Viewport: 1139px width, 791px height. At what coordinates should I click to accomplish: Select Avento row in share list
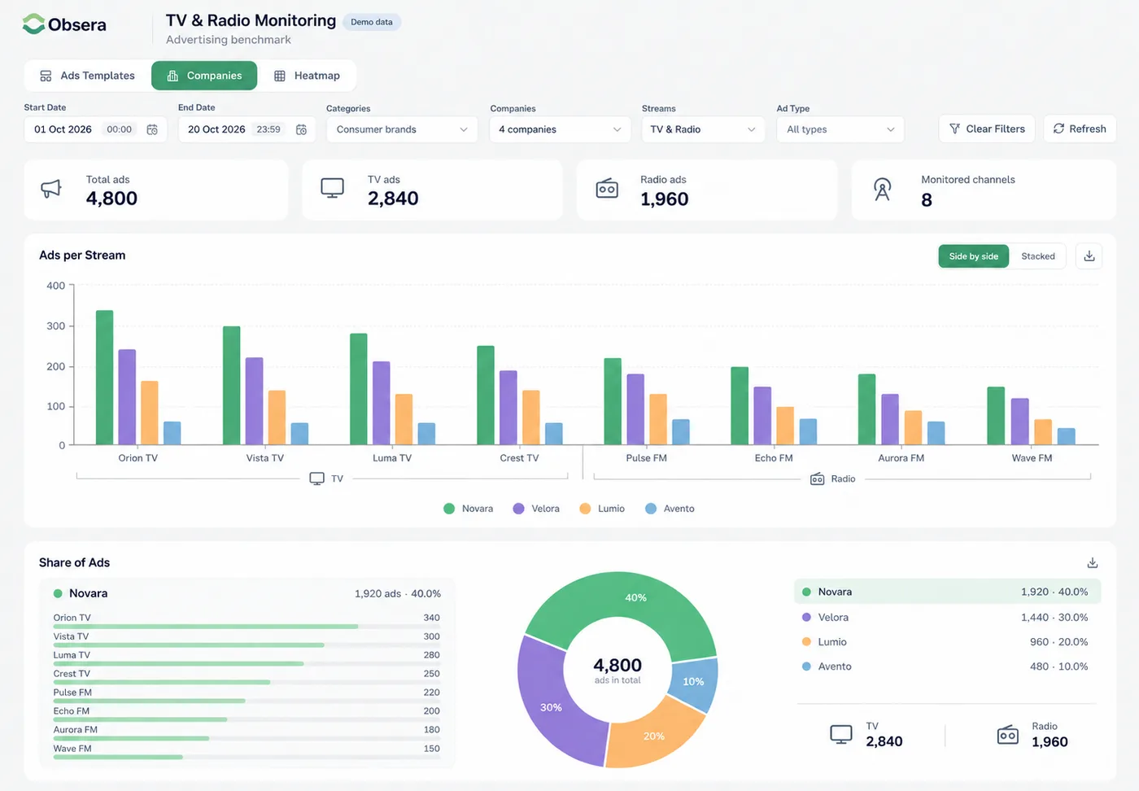[x=947, y=666]
